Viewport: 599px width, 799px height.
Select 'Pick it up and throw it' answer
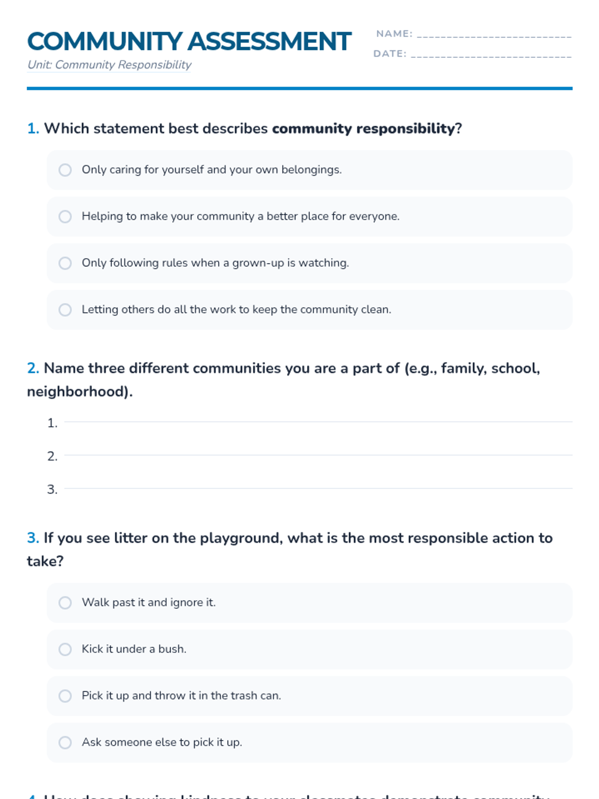pos(65,696)
